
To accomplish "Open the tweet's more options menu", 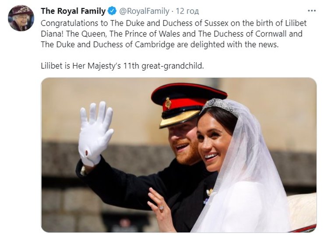I will (311, 11).
